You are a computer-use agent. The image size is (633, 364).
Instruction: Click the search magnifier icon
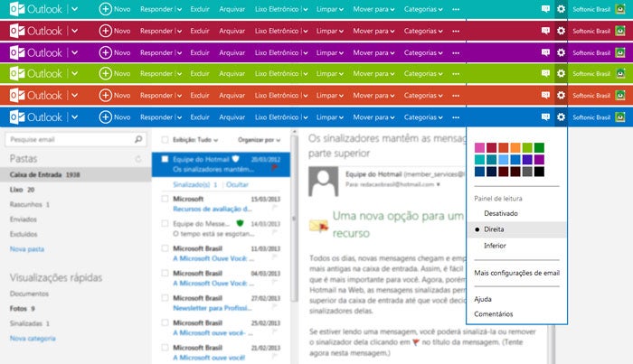138,140
